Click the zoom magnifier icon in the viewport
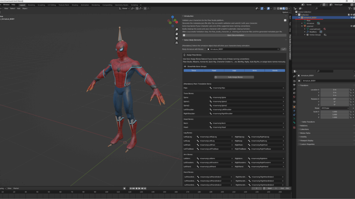This screenshot has height=199, width=355. (176, 29)
